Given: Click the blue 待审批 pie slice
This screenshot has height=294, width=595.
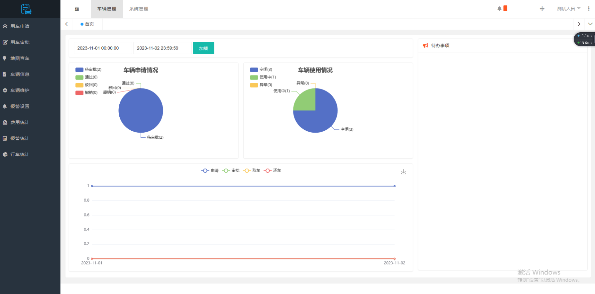Looking at the screenshot, I should click(141, 110).
